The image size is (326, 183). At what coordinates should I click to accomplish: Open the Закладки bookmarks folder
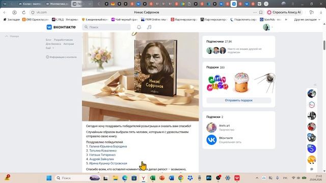12,19
